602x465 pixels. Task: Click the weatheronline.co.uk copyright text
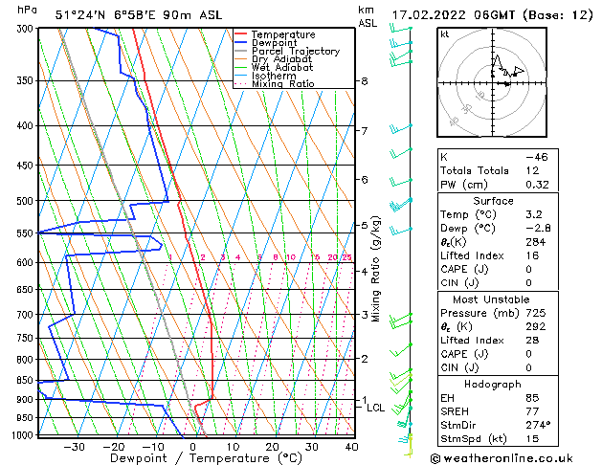[x=502, y=458]
